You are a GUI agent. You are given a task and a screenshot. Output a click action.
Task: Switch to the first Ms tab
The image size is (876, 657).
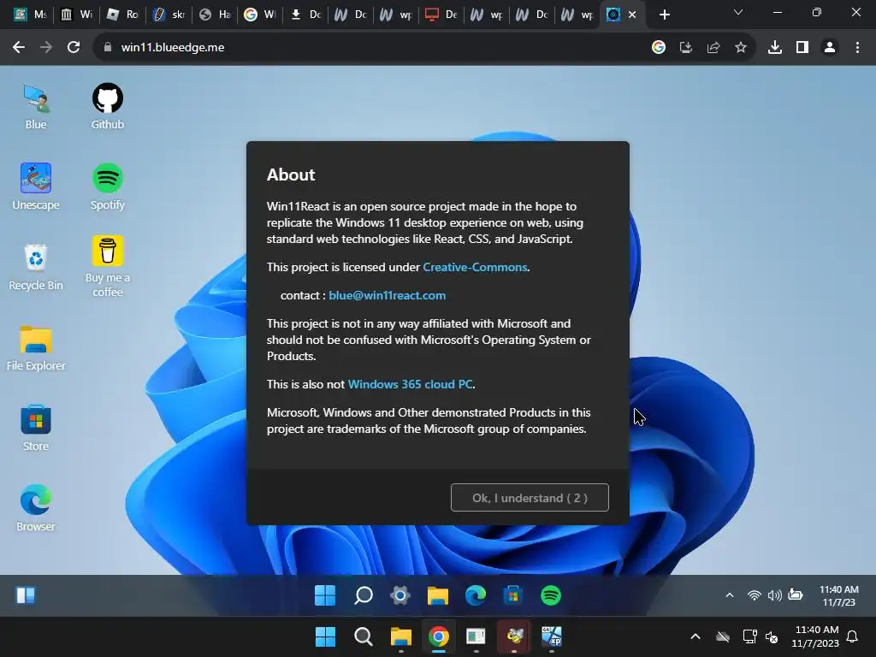point(30,15)
